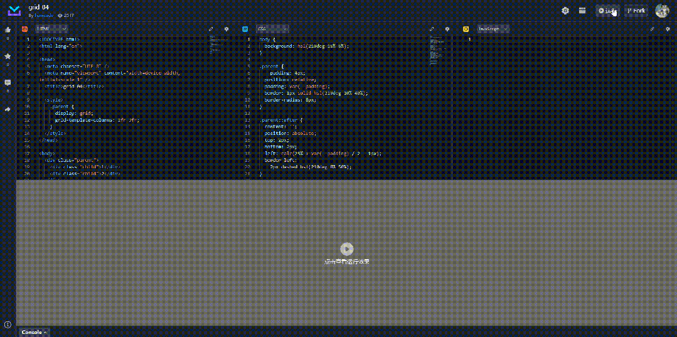677x337 pixels.
Task: Expand the HTML language dropdown
Action: (x=51, y=29)
